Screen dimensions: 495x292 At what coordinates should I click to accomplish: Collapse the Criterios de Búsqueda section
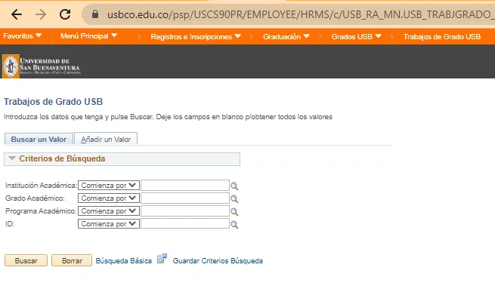pyautogui.click(x=12, y=158)
